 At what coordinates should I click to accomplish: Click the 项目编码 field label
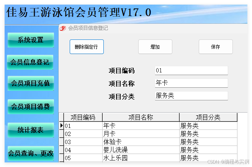point(122,71)
